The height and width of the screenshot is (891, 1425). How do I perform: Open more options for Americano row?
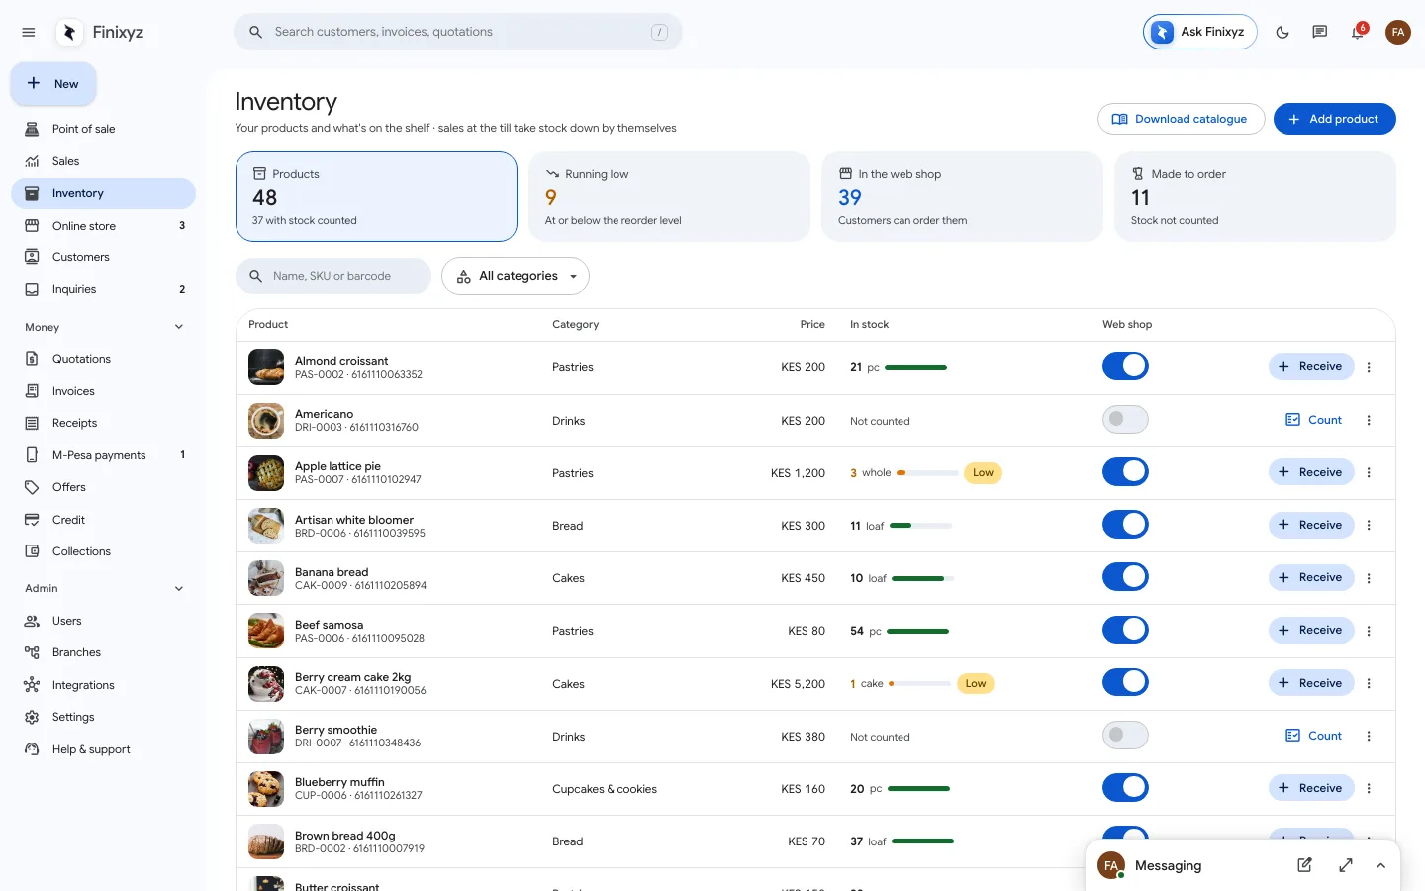coord(1369,420)
